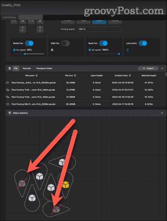
Task: Click the Printing speed input field
Action: 100,29
